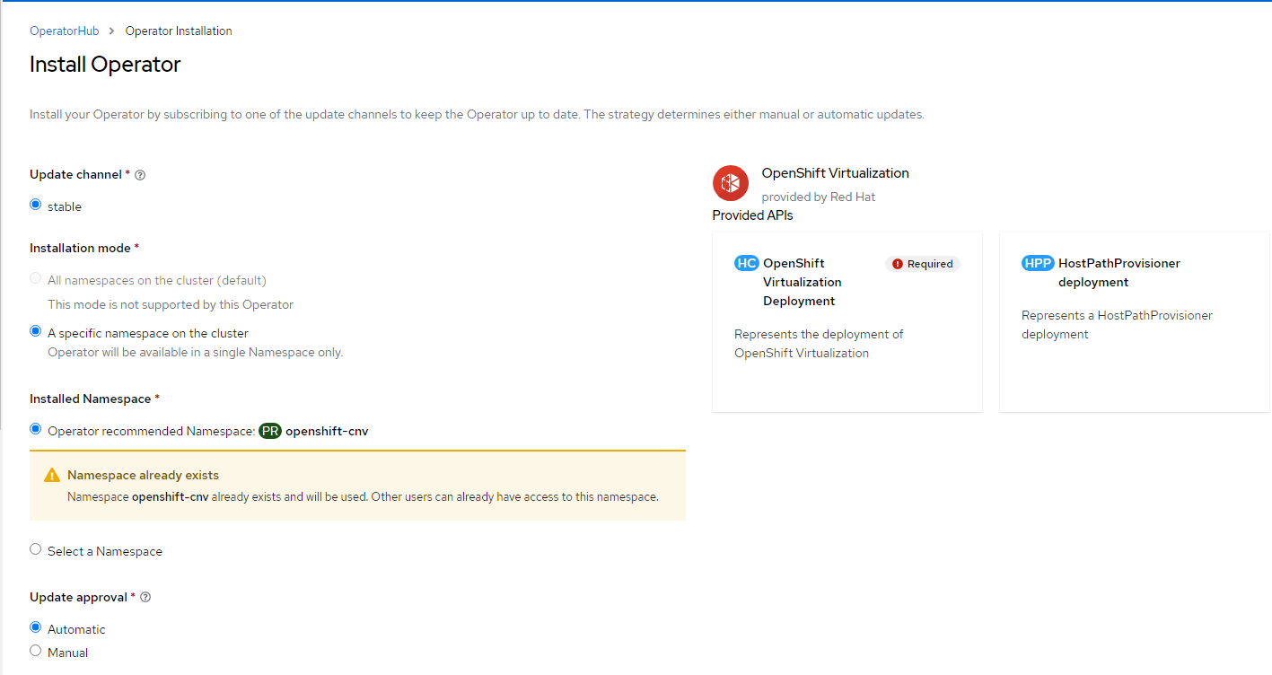Click the 'provided by Red Hat' text

(x=819, y=197)
